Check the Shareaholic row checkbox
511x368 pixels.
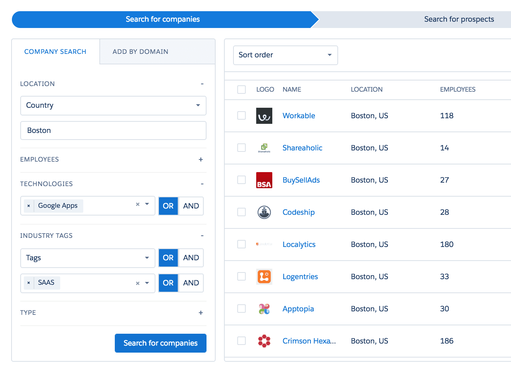click(241, 148)
